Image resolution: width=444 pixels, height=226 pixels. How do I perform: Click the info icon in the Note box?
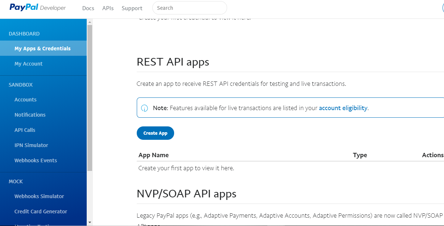point(144,108)
